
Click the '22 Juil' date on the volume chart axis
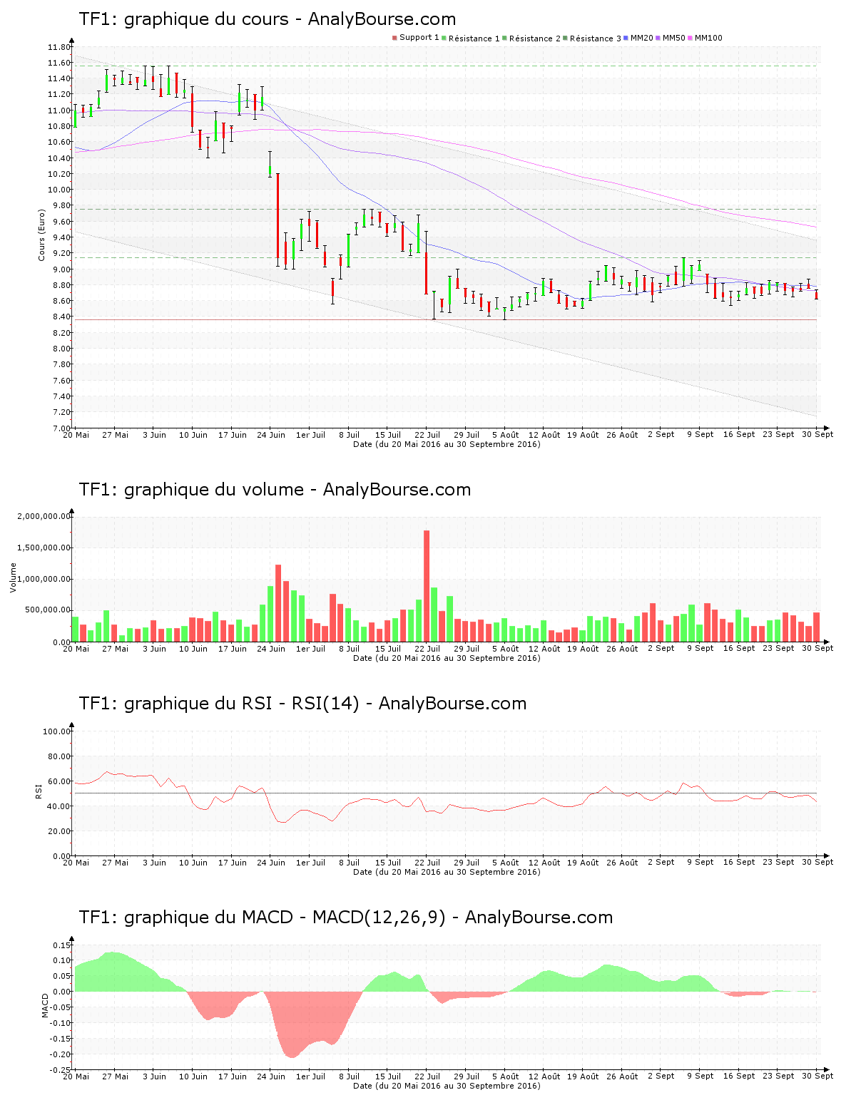pos(427,649)
